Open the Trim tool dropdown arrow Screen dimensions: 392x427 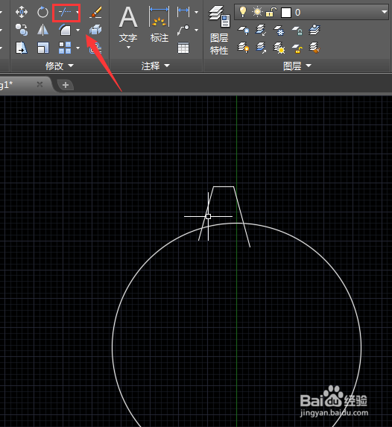(78, 12)
